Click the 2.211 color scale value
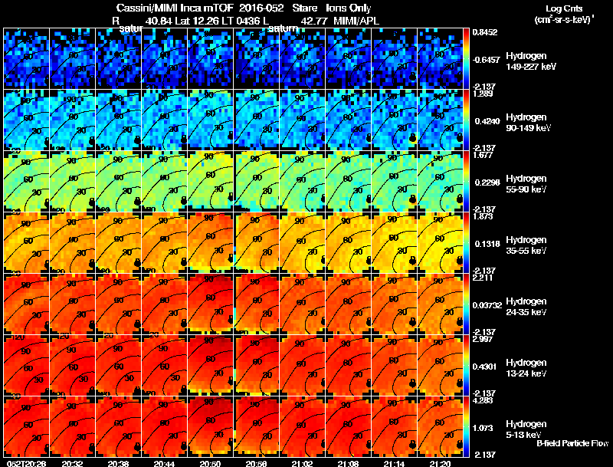The height and width of the screenshot is (467, 613). 483,278
